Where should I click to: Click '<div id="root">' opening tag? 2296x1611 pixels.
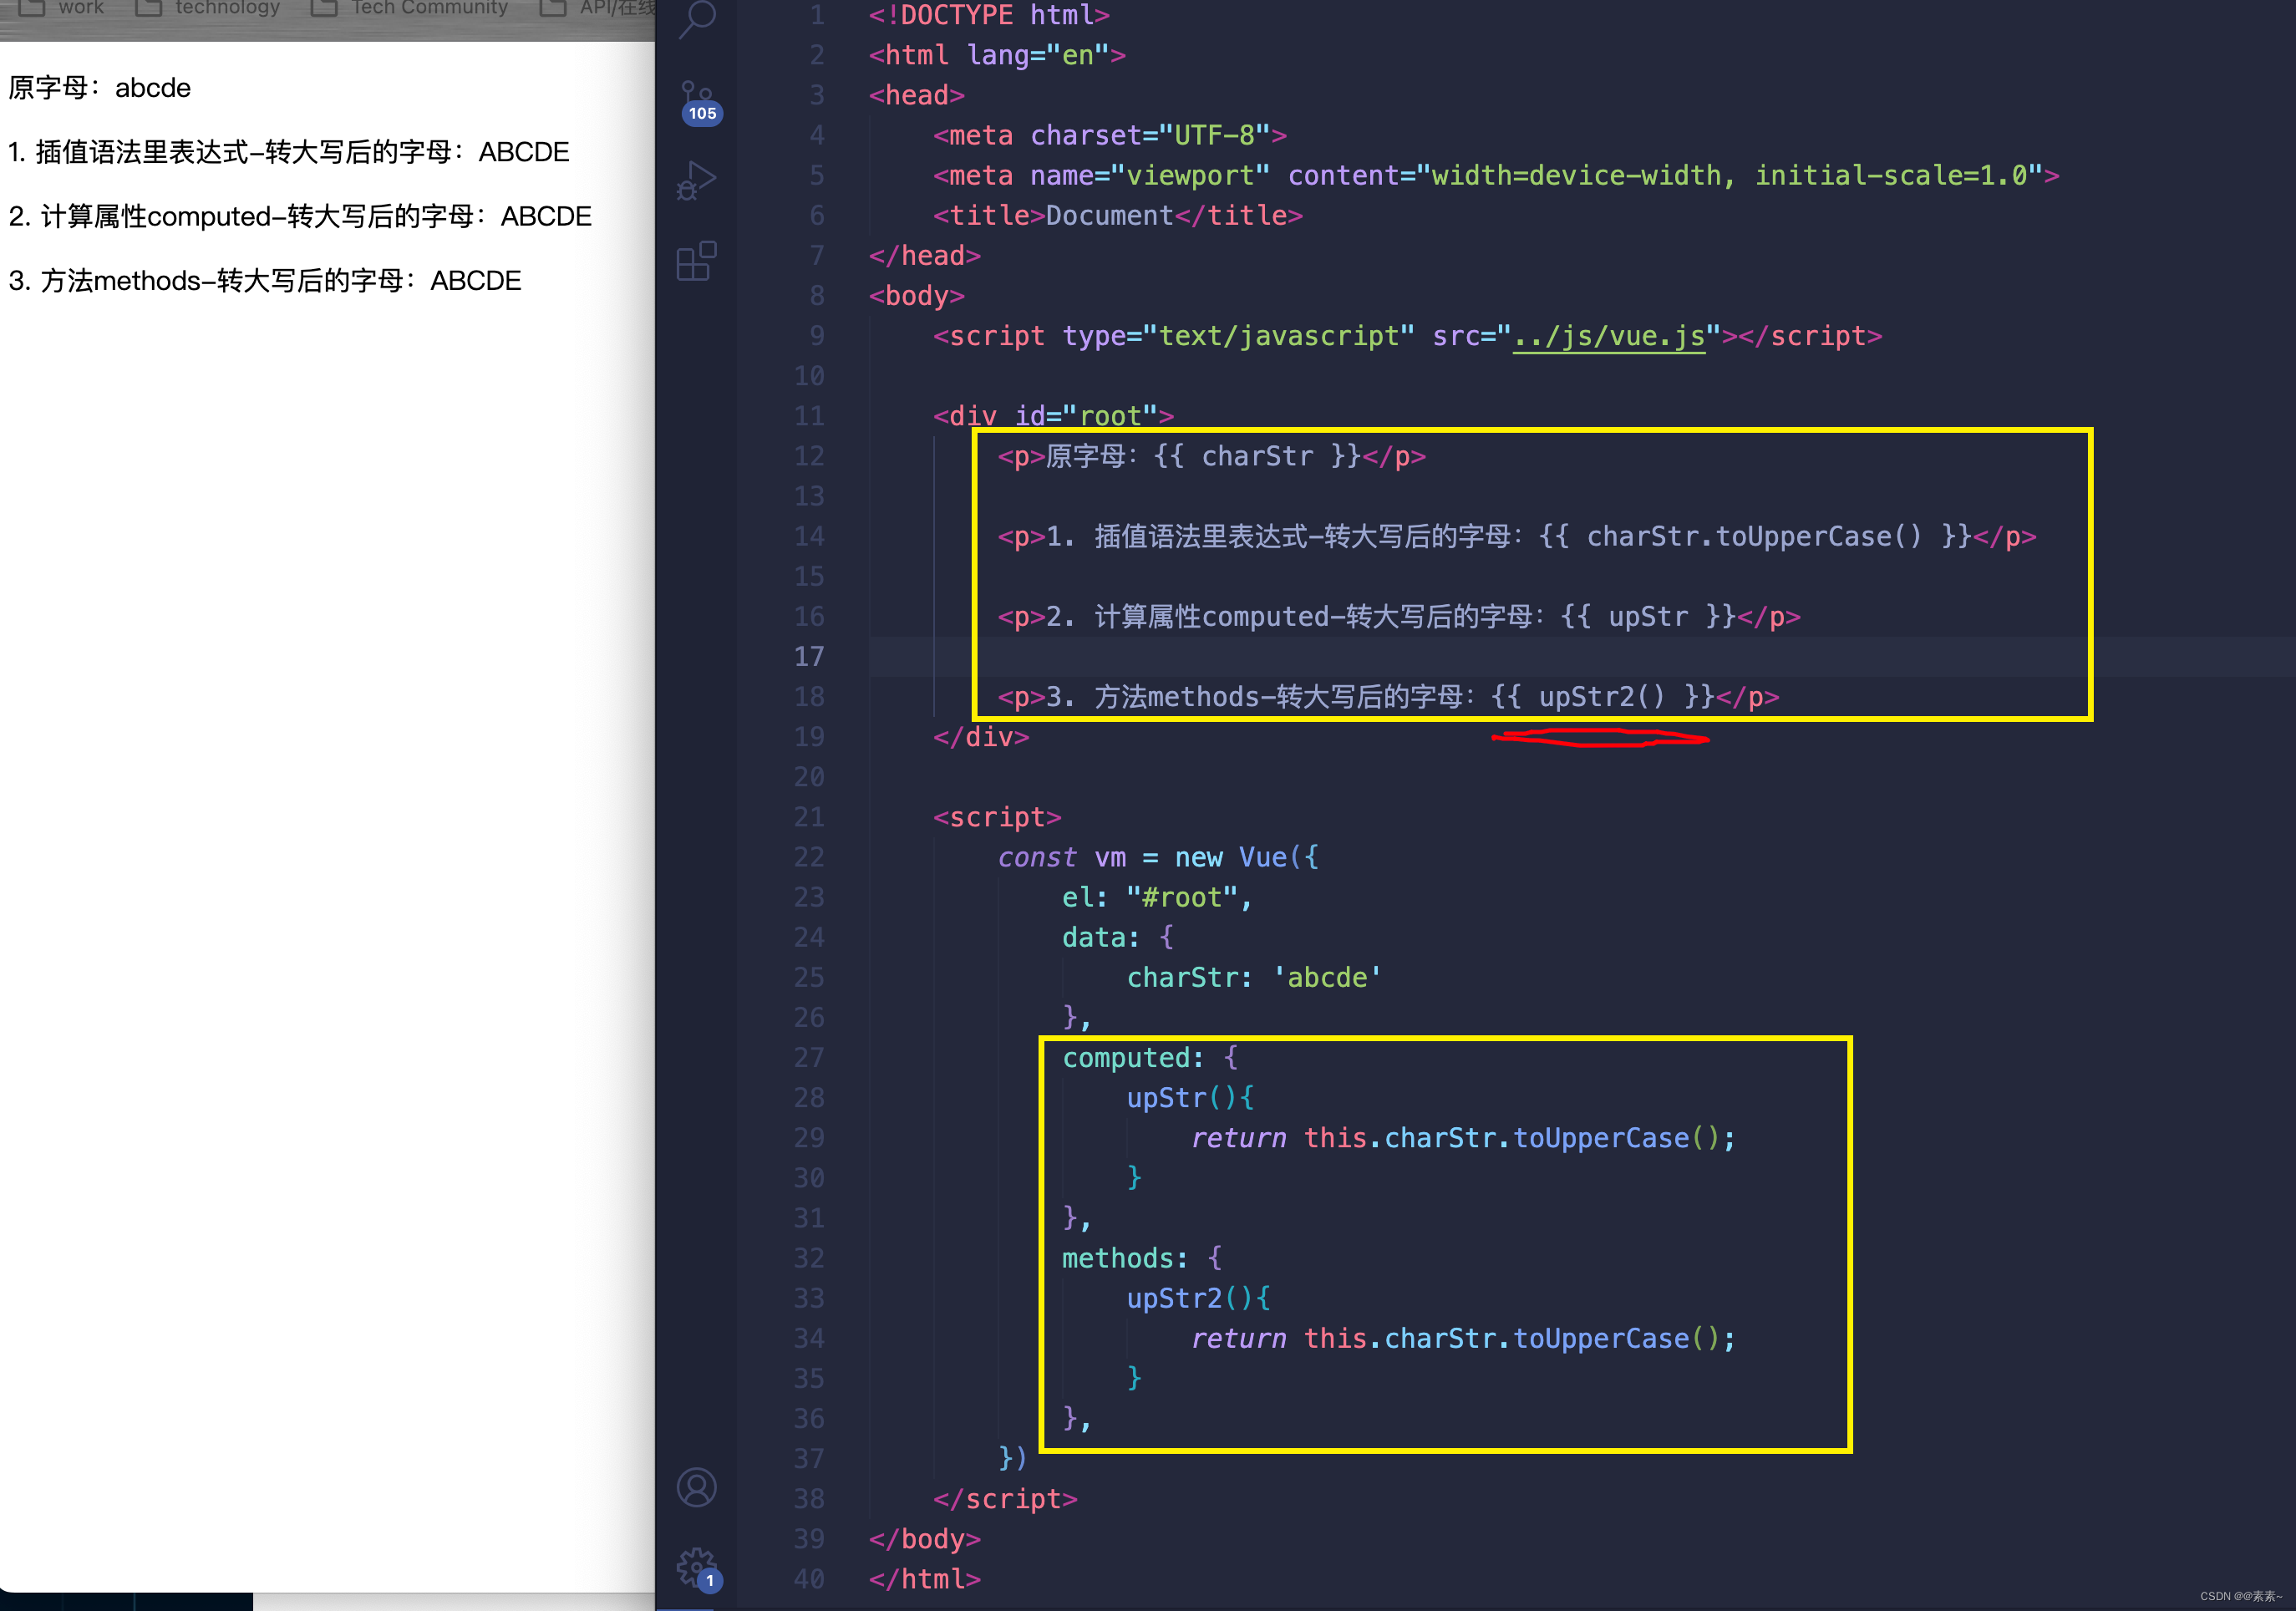[1053, 416]
